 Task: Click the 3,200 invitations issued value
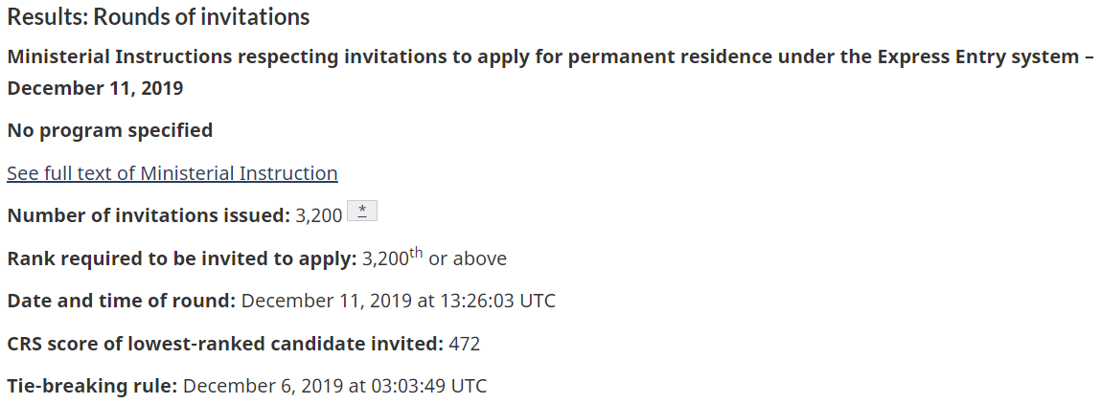[x=318, y=215]
